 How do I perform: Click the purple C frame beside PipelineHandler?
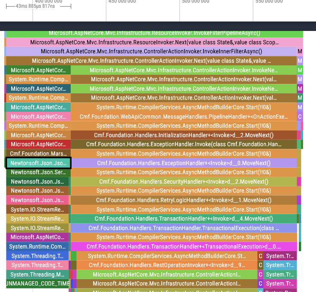click(300, 117)
